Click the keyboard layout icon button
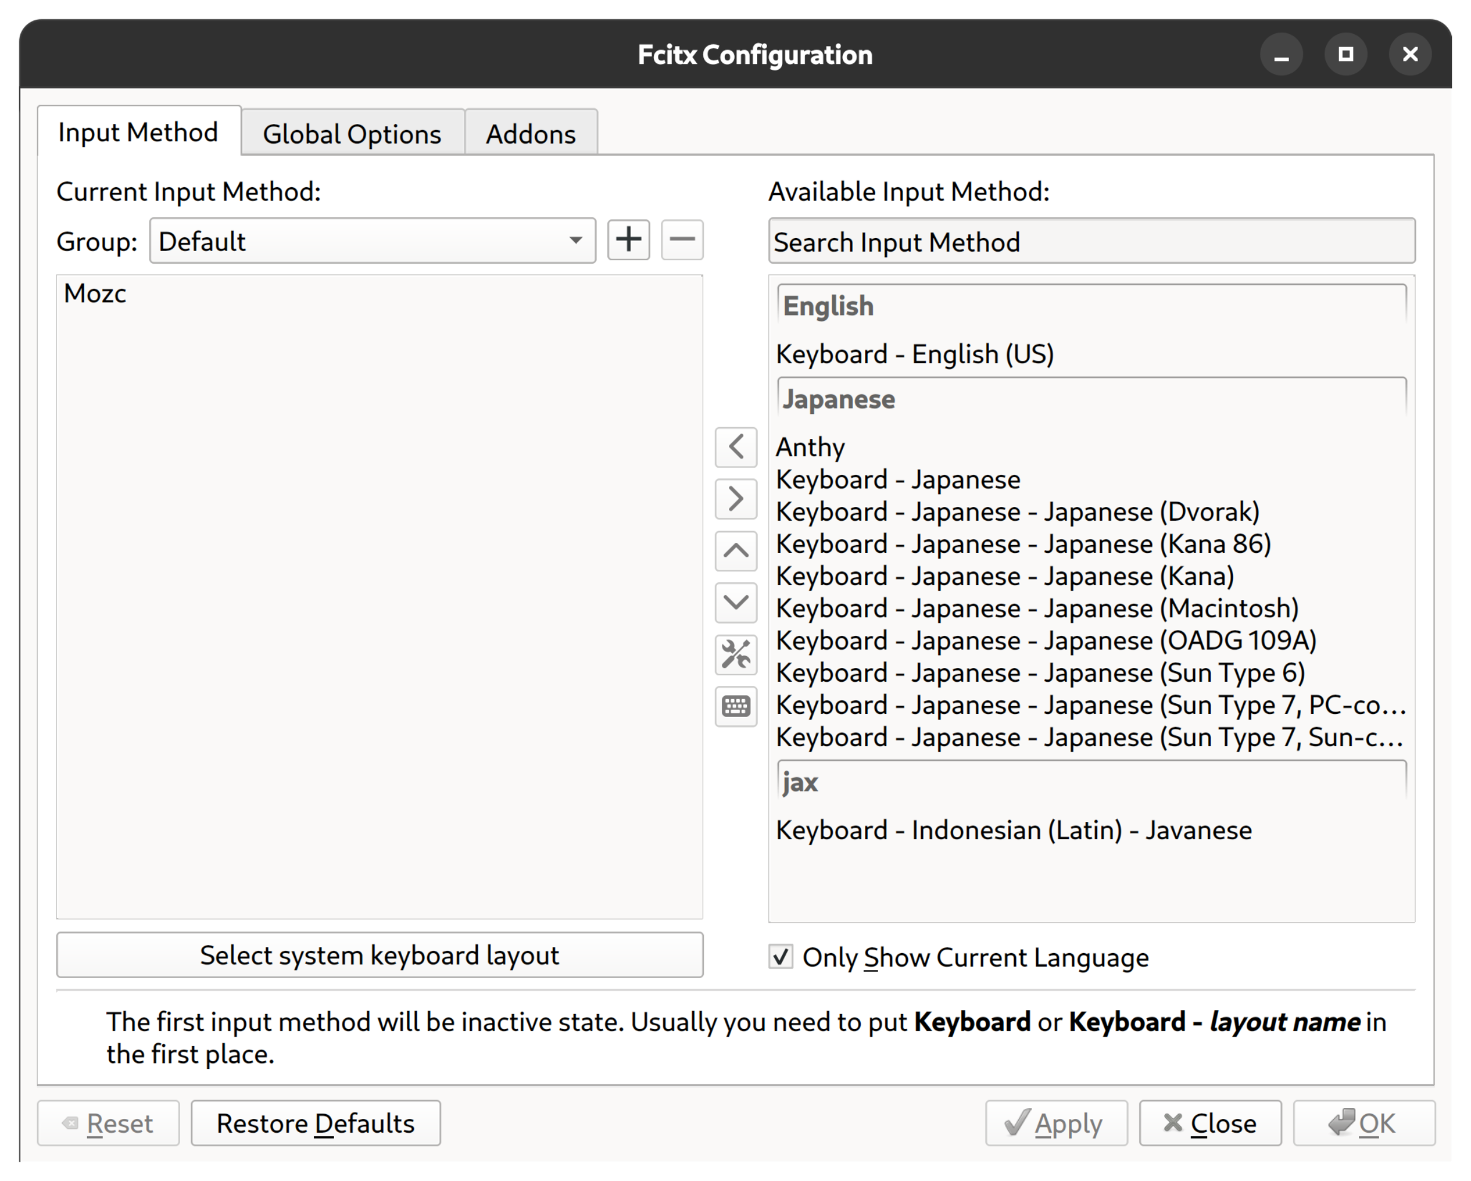The width and height of the screenshot is (1471, 1181). click(x=735, y=706)
